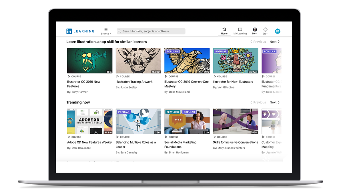The image size is (343, 192).
Task: Click the teal badge icon at top right
Action: tap(278, 31)
